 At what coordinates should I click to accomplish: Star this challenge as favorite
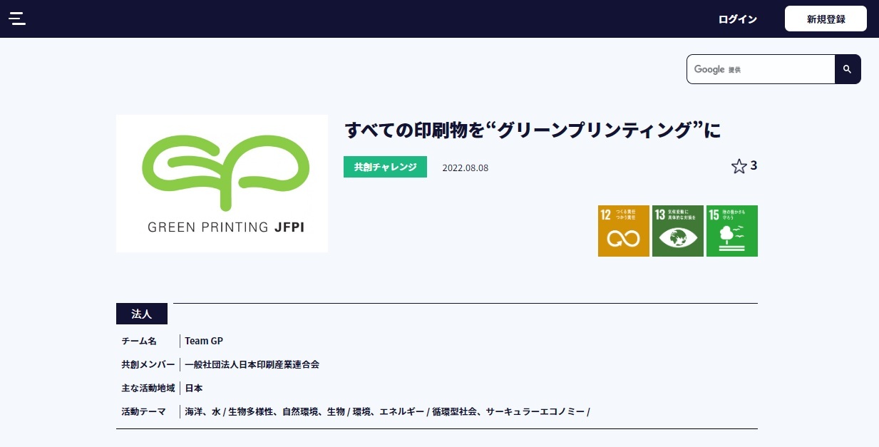(739, 167)
